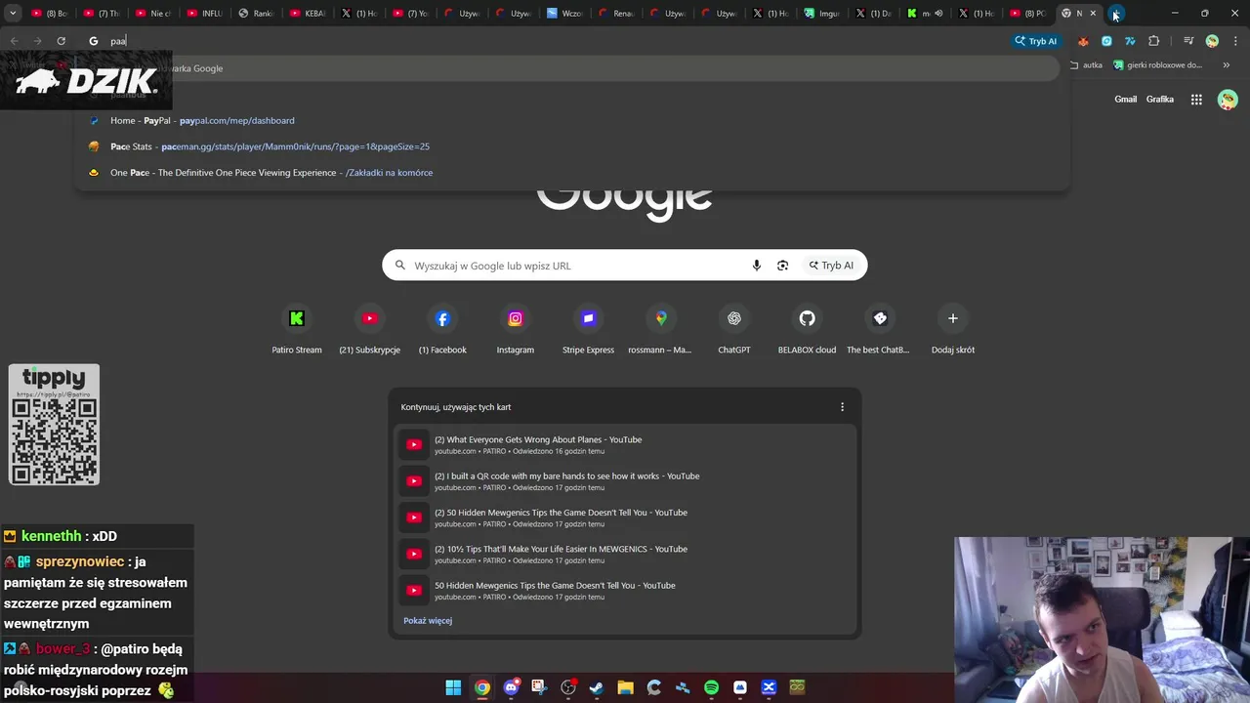Show more bookmarks with the double chevron
This screenshot has height=703, width=1250.
click(x=1226, y=65)
